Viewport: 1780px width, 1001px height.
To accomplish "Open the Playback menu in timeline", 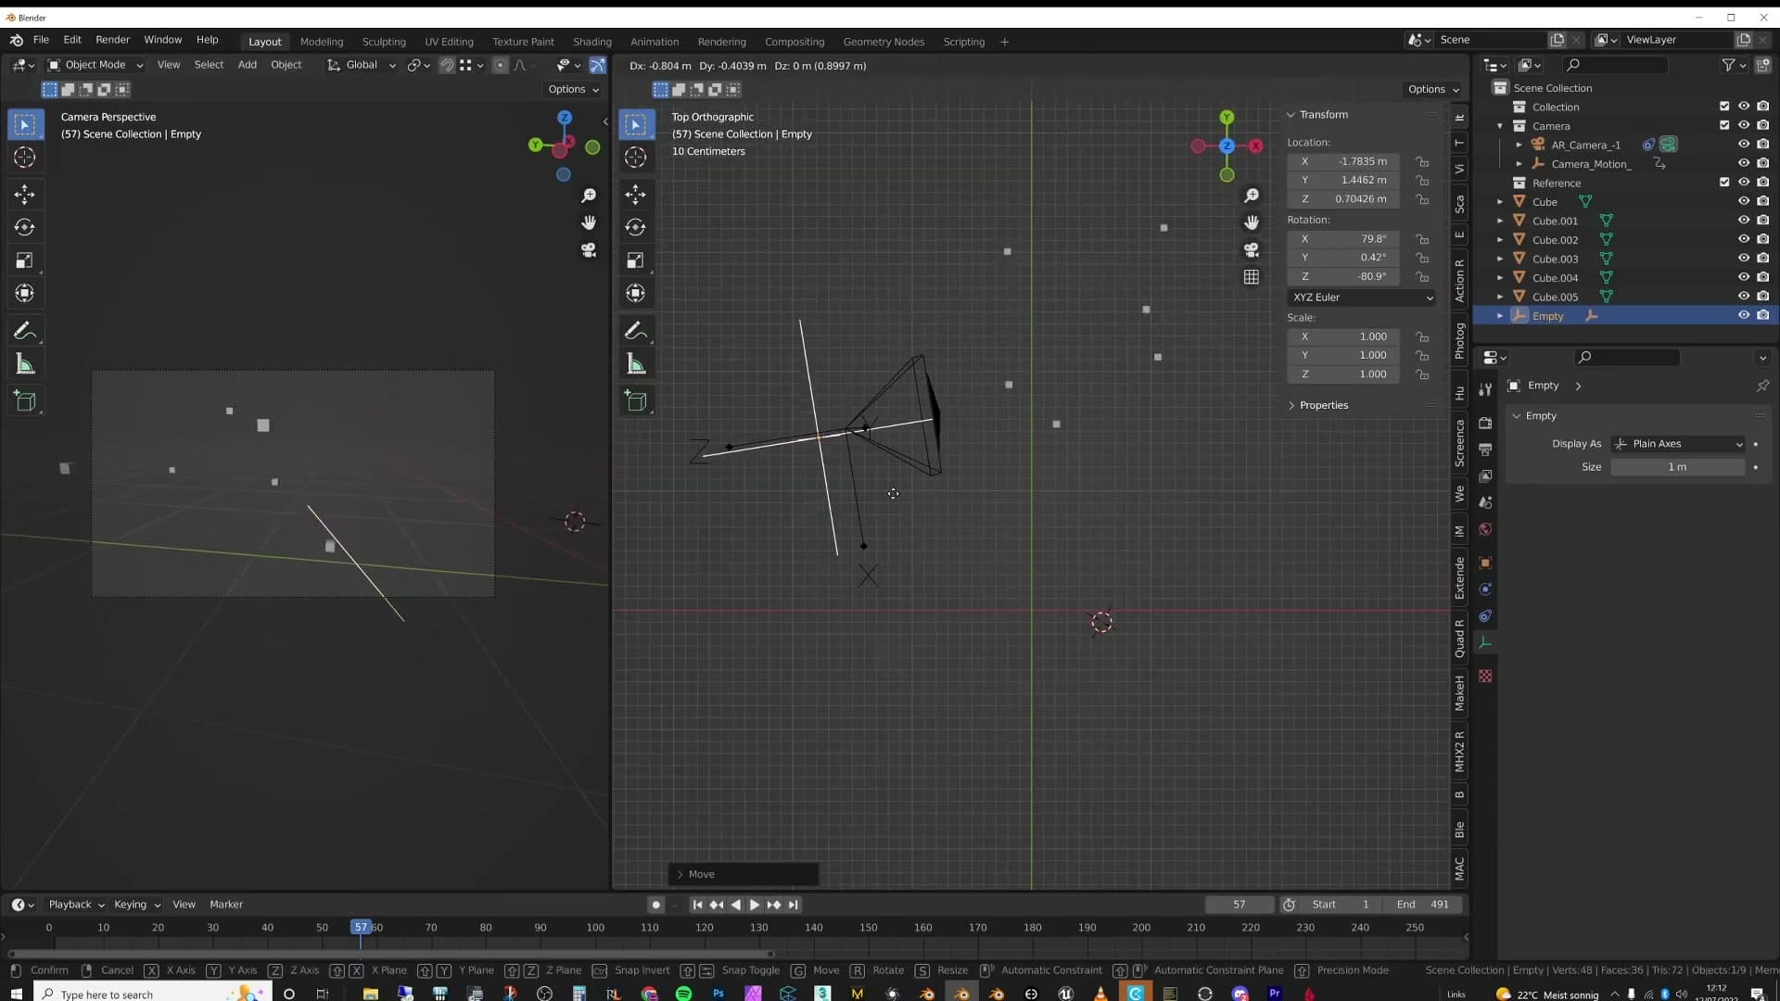I will 76,905.
